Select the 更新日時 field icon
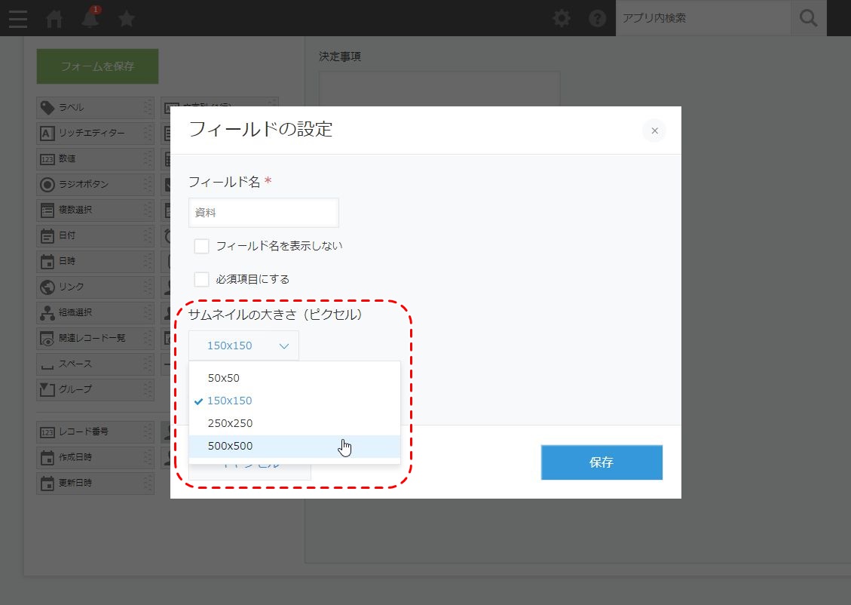 point(47,484)
